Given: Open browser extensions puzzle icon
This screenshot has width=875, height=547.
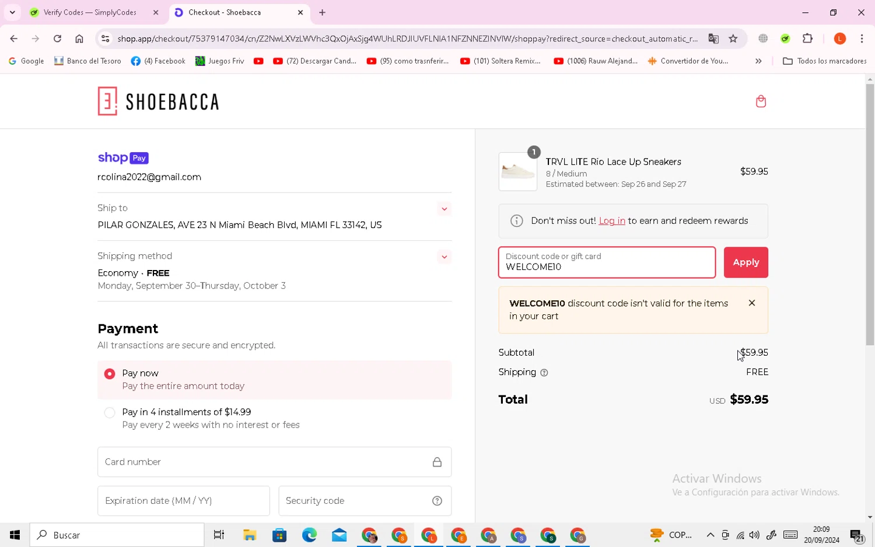Looking at the screenshot, I should pos(807,38).
